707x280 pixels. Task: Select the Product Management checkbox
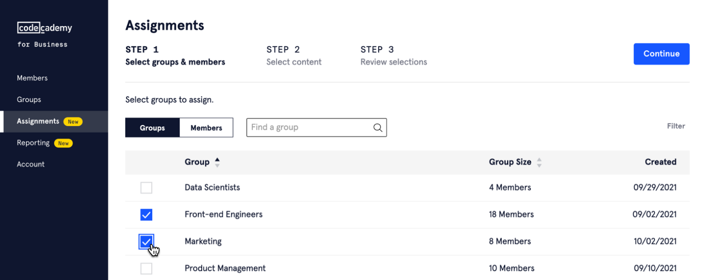(146, 269)
